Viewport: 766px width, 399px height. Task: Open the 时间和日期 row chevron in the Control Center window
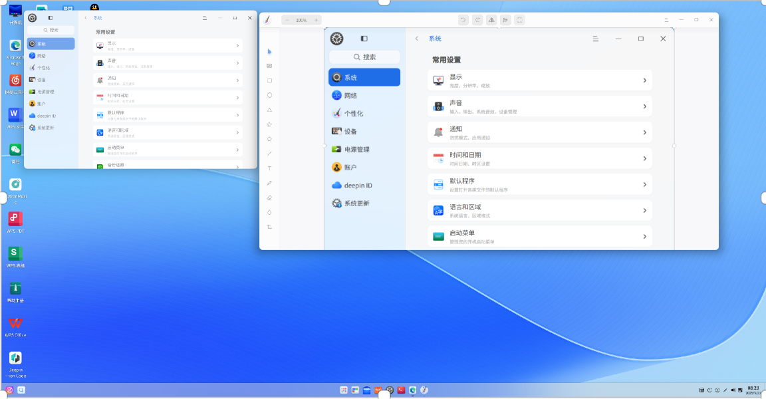pos(237,98)
